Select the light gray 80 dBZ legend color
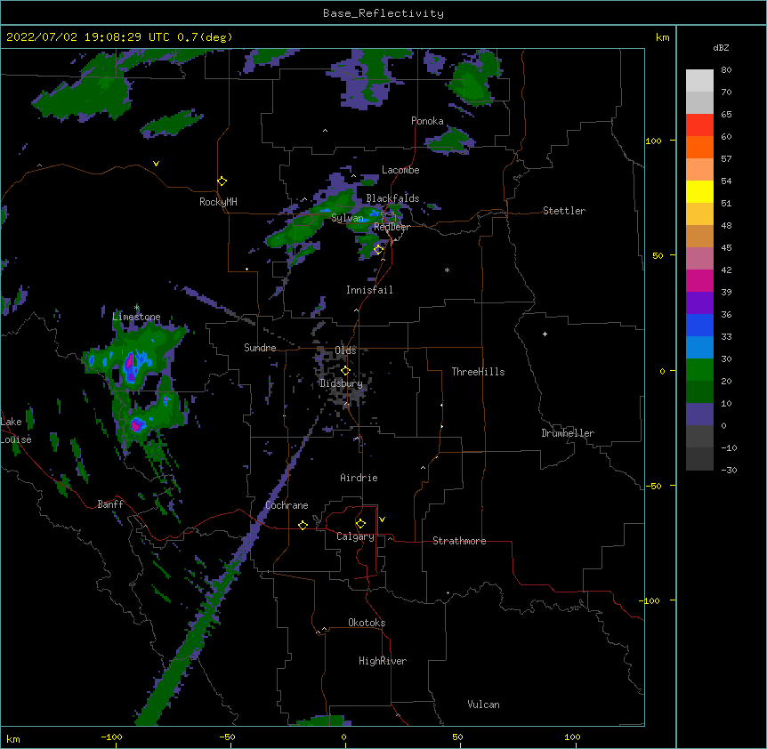767x749 pixels. pyautogui.click(x=699, y=81)
